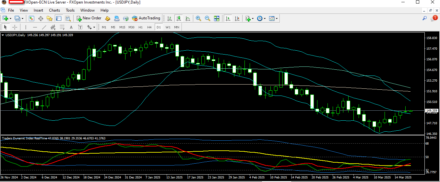Screen dimensions: 440x182
Task: Zoom in on the chart
Action: pyautogui.click(x=198, y=18)
